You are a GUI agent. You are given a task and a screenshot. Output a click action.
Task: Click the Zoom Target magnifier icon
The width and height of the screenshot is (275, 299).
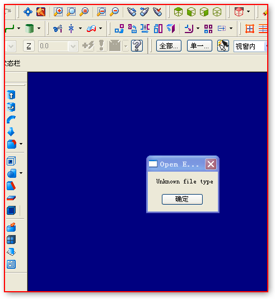[x=71, y=12]
